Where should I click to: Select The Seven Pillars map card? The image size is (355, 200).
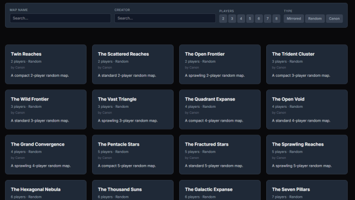(x=307, y=191)
